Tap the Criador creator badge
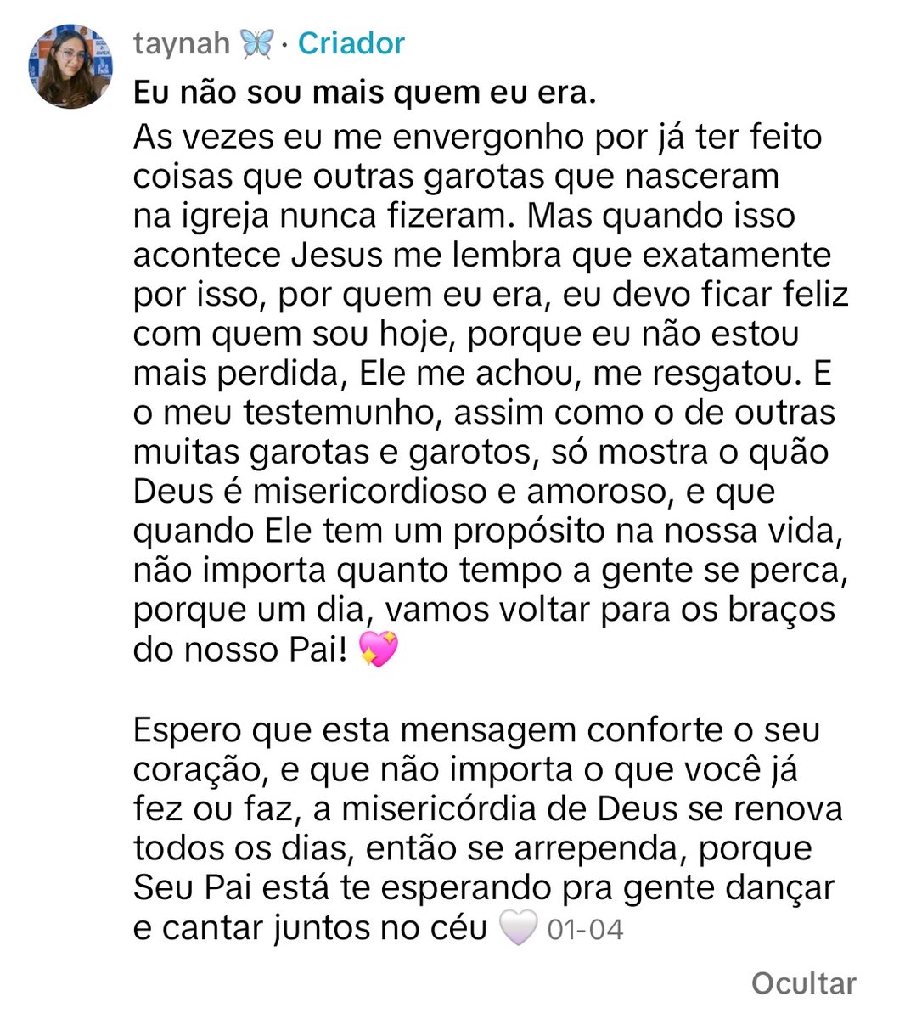The image size is (905, 1019). tap(351, 43)
